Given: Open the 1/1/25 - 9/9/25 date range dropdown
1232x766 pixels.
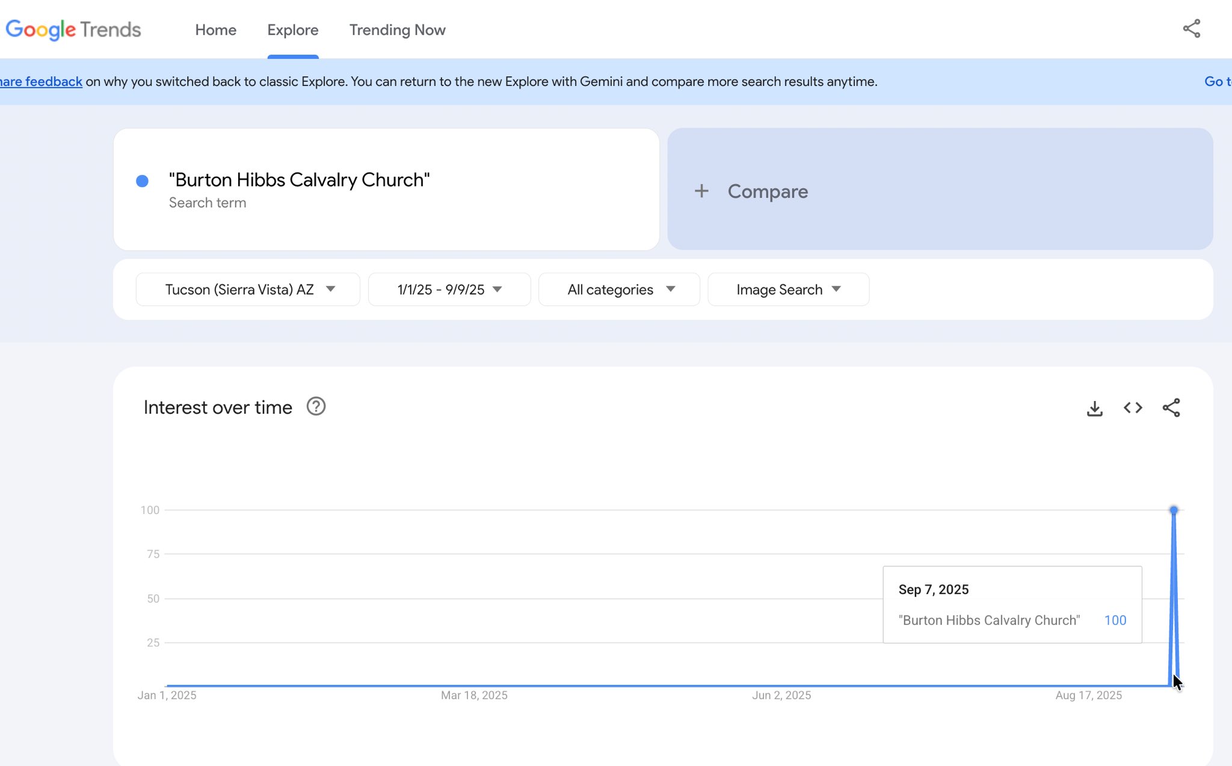Looking at the screenshot, I should pos(449,289).
